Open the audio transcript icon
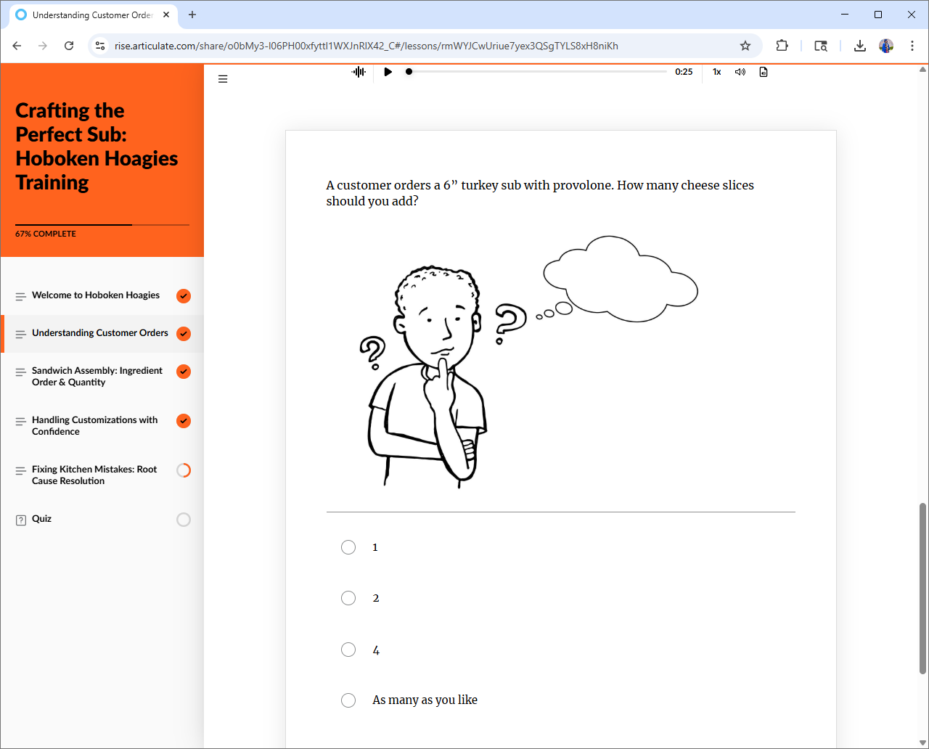929x749 pixels. pyautogui.click(x=764, y=72)
